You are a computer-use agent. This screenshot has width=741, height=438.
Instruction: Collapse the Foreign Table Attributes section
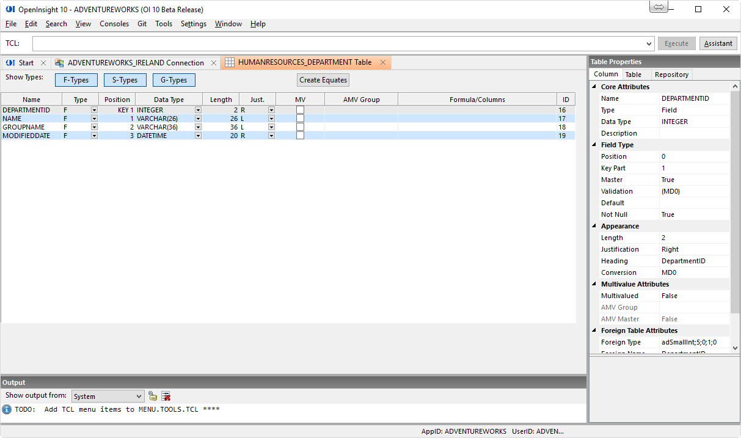click(x=593, y=330)
